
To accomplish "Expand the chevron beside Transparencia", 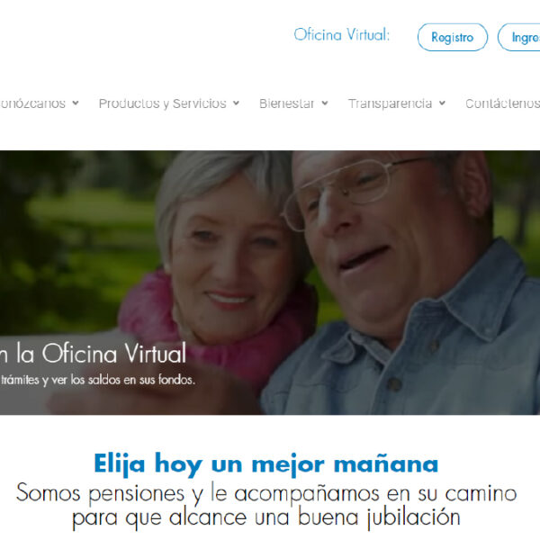I will tap(442, 103).
